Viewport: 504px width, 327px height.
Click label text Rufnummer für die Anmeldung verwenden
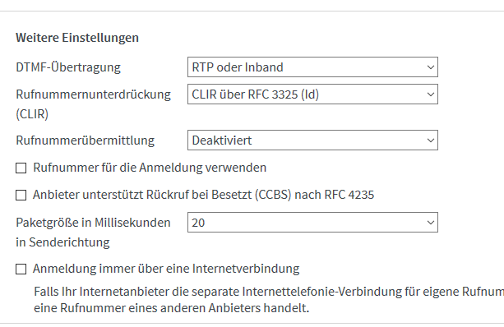coord(150,168)
